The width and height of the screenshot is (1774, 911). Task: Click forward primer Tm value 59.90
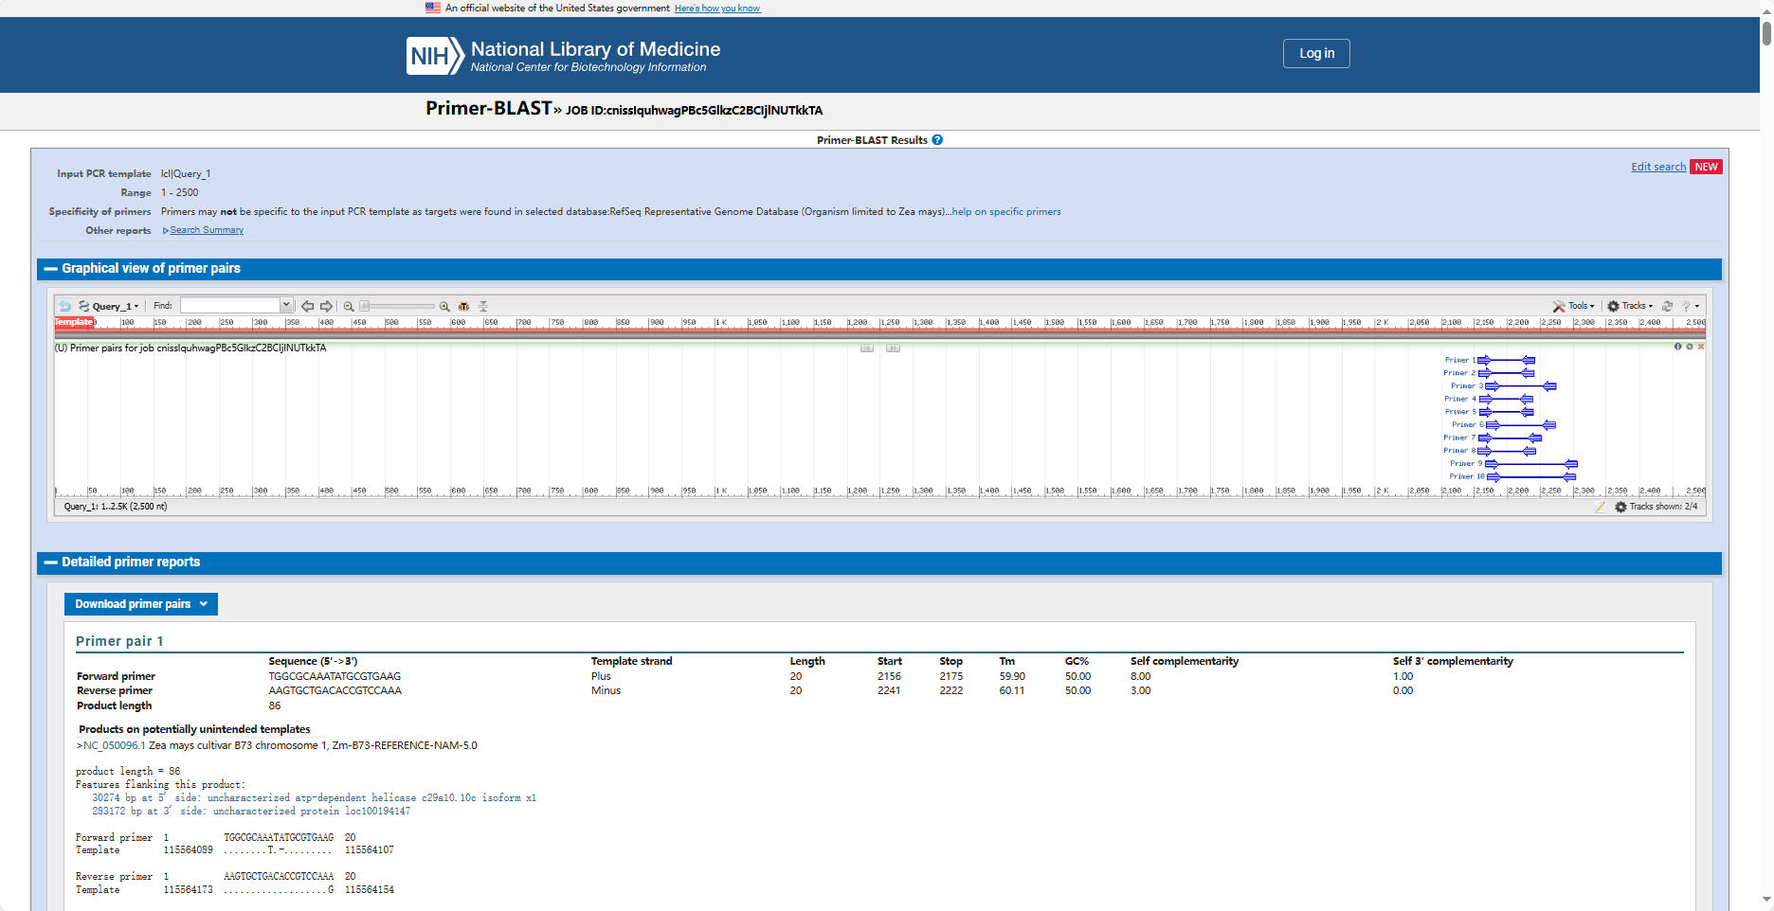point(1012,677)
